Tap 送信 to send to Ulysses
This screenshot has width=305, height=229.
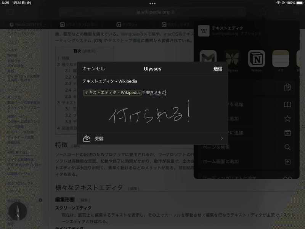pos(218,69)
